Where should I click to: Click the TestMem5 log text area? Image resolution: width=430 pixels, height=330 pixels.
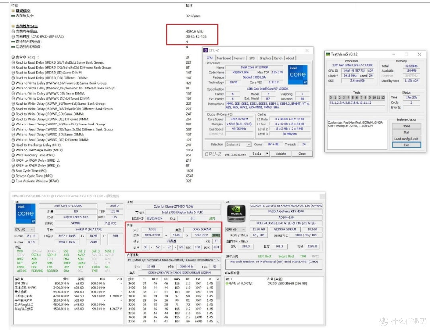click(357, 134)
